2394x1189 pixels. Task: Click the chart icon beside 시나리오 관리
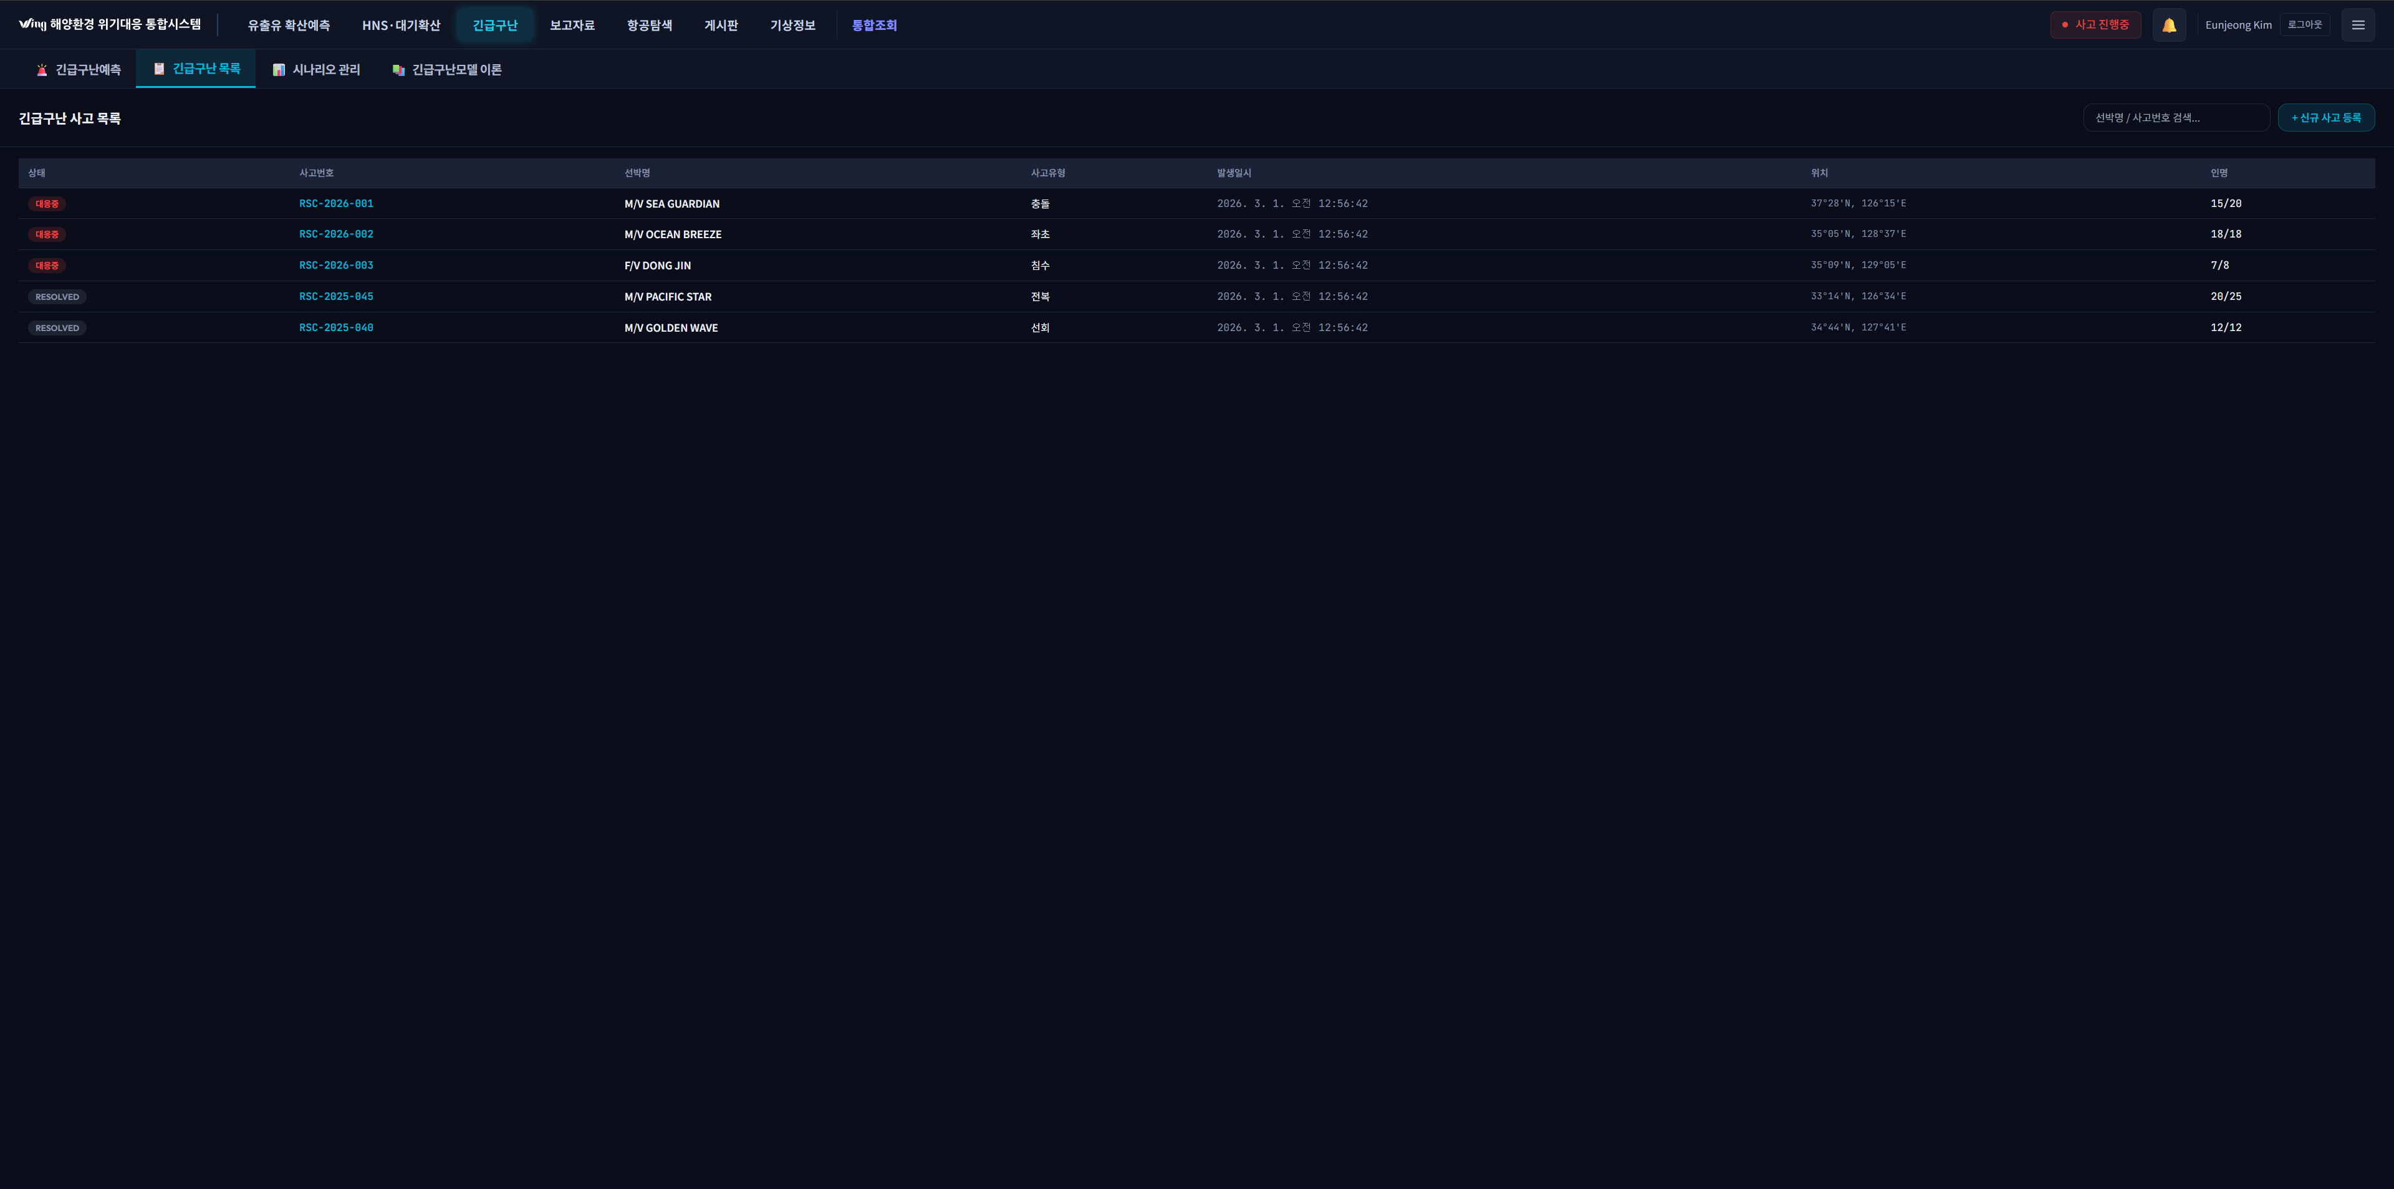tap(279, 70)
